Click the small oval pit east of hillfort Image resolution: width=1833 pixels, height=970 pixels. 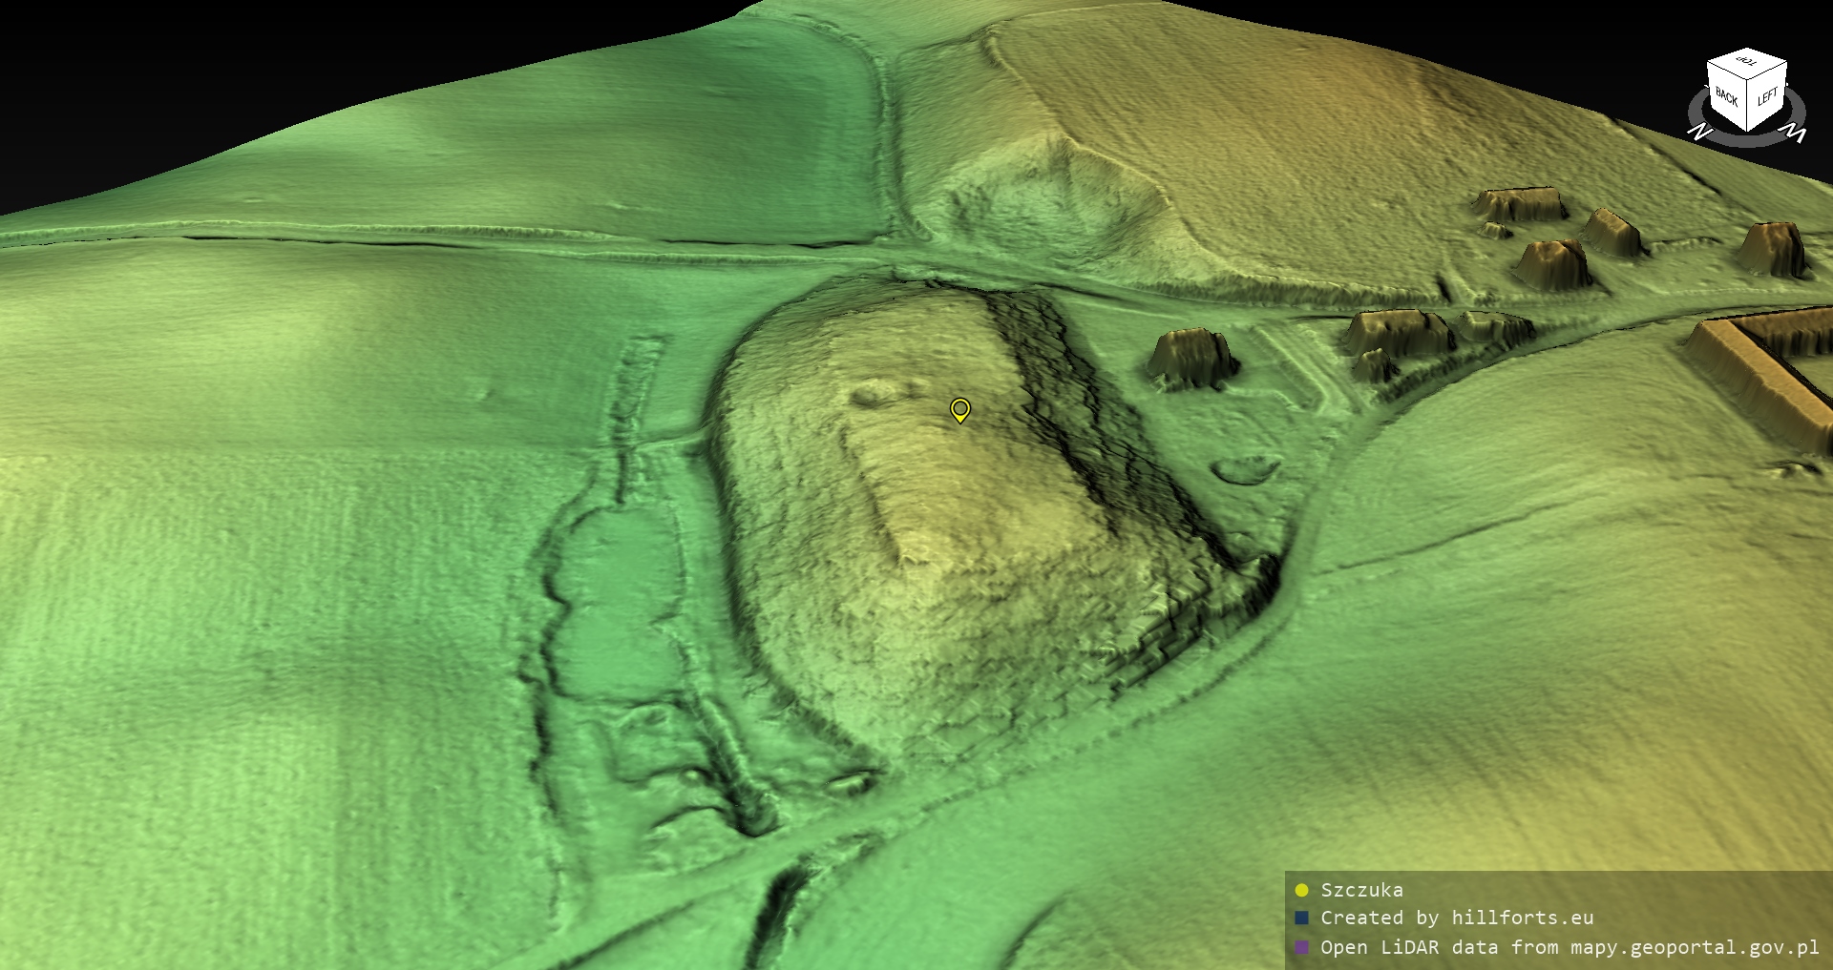pyautogui.click(x=1245, y=469)
